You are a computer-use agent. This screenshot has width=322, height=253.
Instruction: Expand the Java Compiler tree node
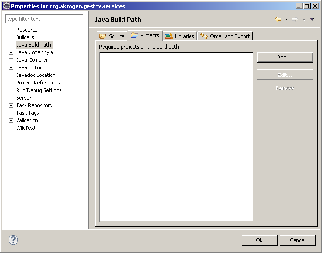[x=11, y=60]
